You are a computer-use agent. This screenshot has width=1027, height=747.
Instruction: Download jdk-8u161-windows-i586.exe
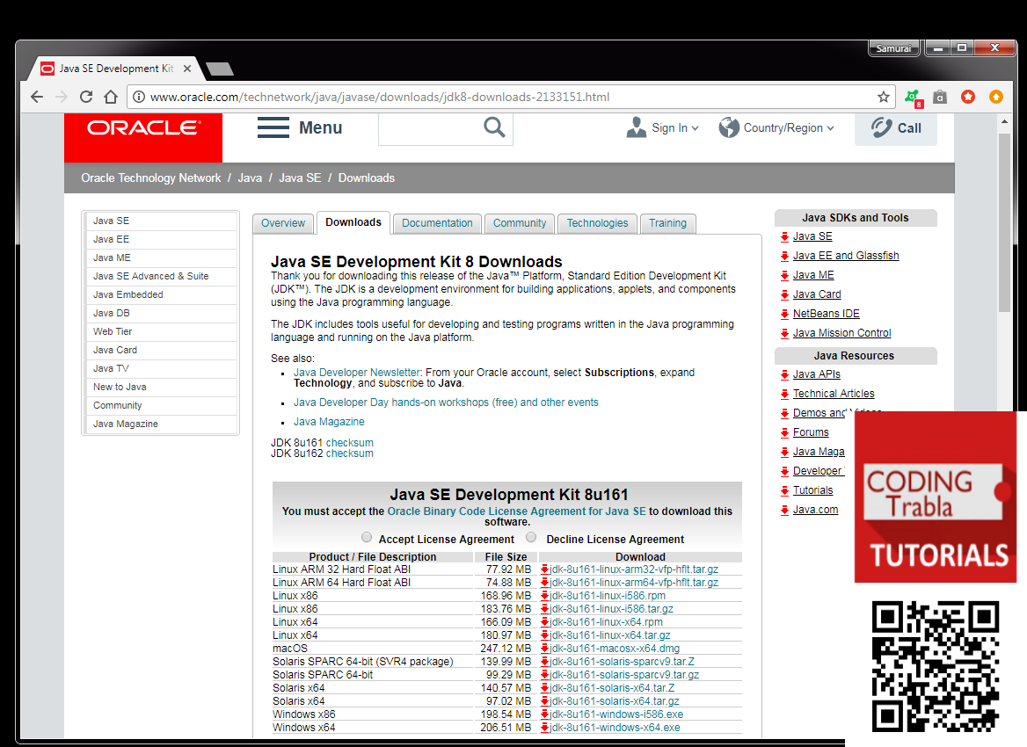[616, 714]
